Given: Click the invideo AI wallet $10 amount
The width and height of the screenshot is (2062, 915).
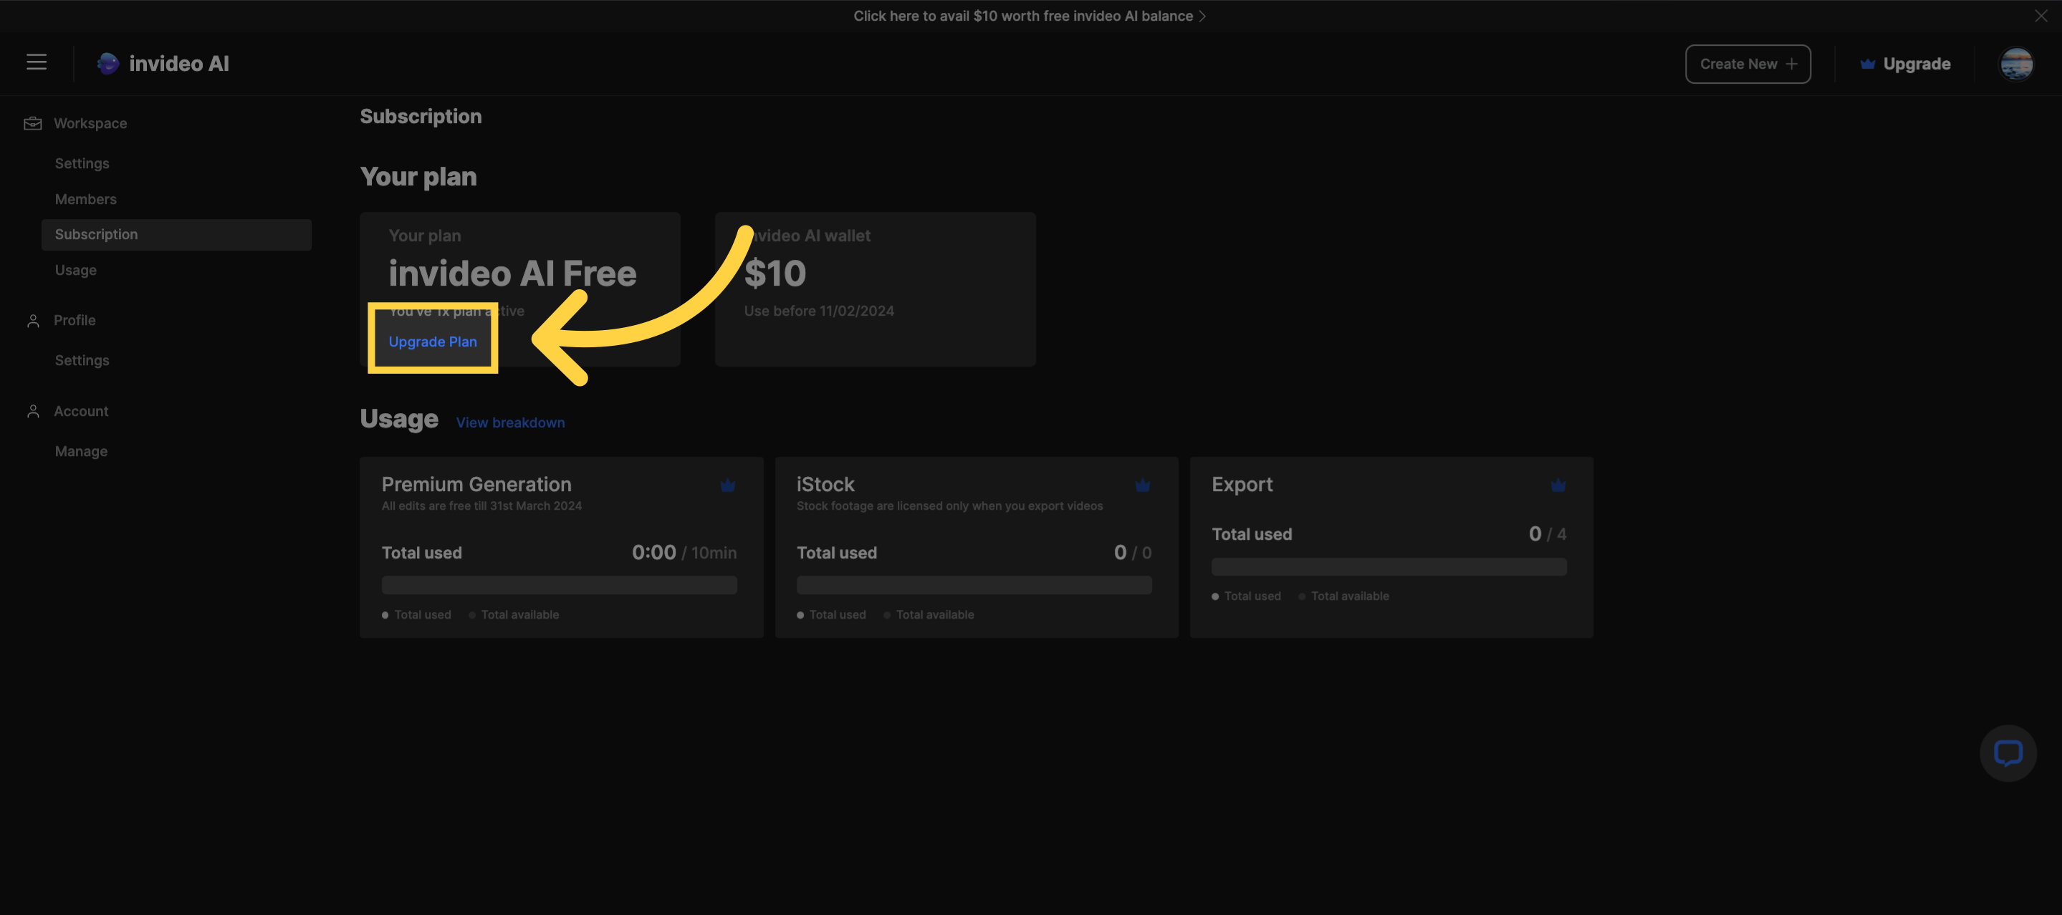Looking at the screenshot, I should (x=775, y=273).
